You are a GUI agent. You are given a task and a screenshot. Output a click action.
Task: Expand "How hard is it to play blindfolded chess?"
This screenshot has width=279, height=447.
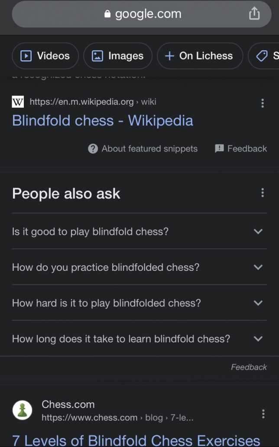(x=139, y=303)
